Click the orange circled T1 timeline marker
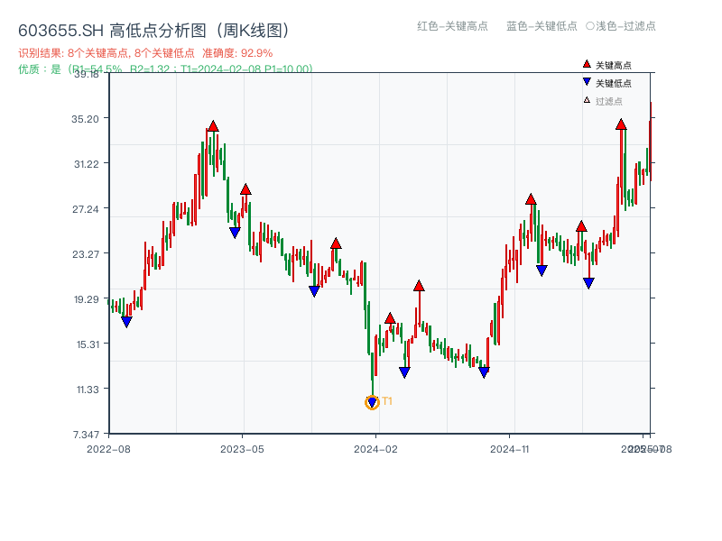 coord(372,402)
